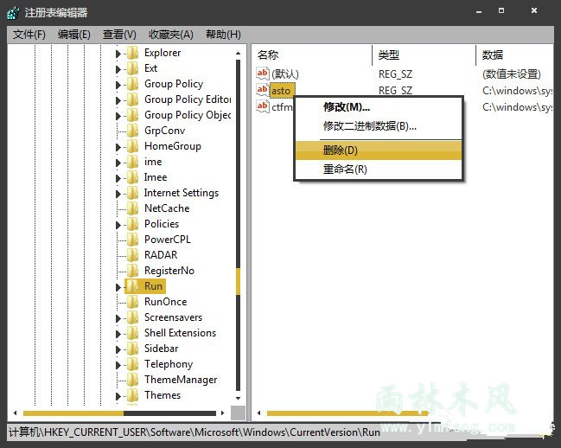Viewport: 561px width, 448px height.
Task: Expand the Run key arrow
Action: click(x=118, y=287)
